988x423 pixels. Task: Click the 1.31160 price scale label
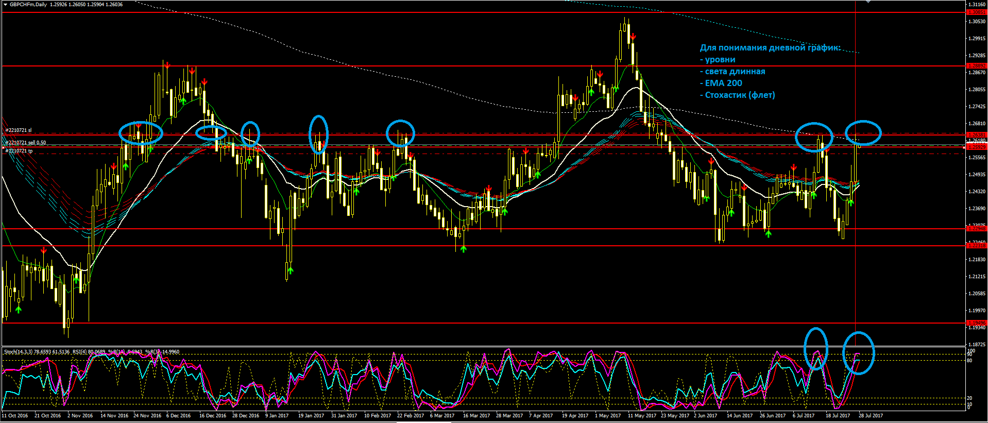click(x=977, y=5)
